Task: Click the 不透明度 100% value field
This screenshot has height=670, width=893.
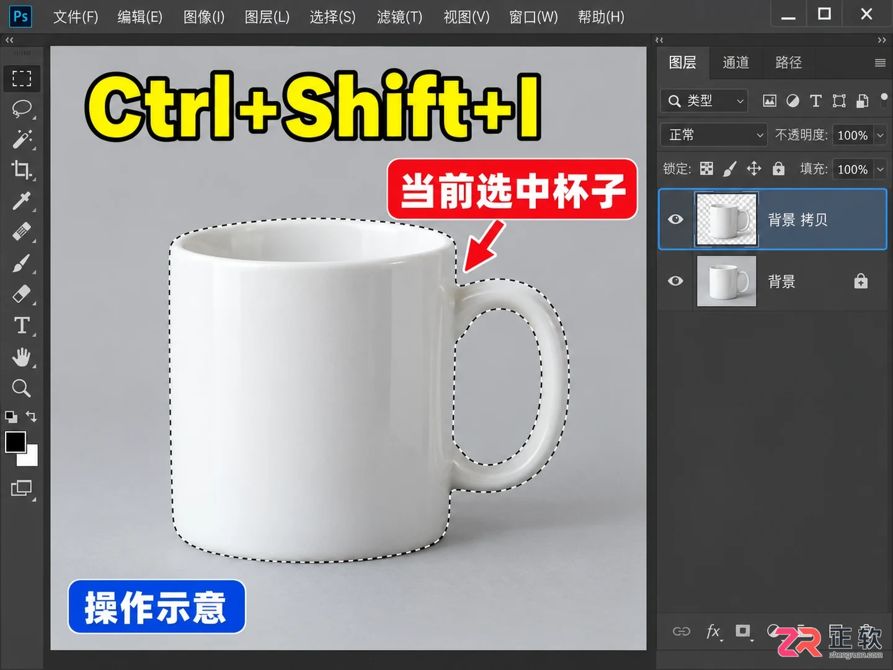Action: point(853,135)
